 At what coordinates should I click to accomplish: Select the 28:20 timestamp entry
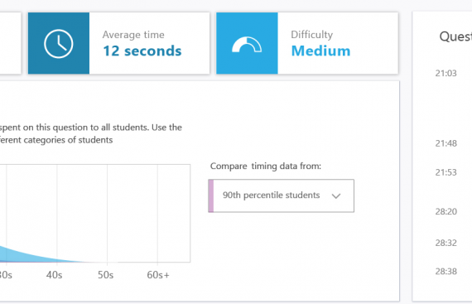(446, 211)
